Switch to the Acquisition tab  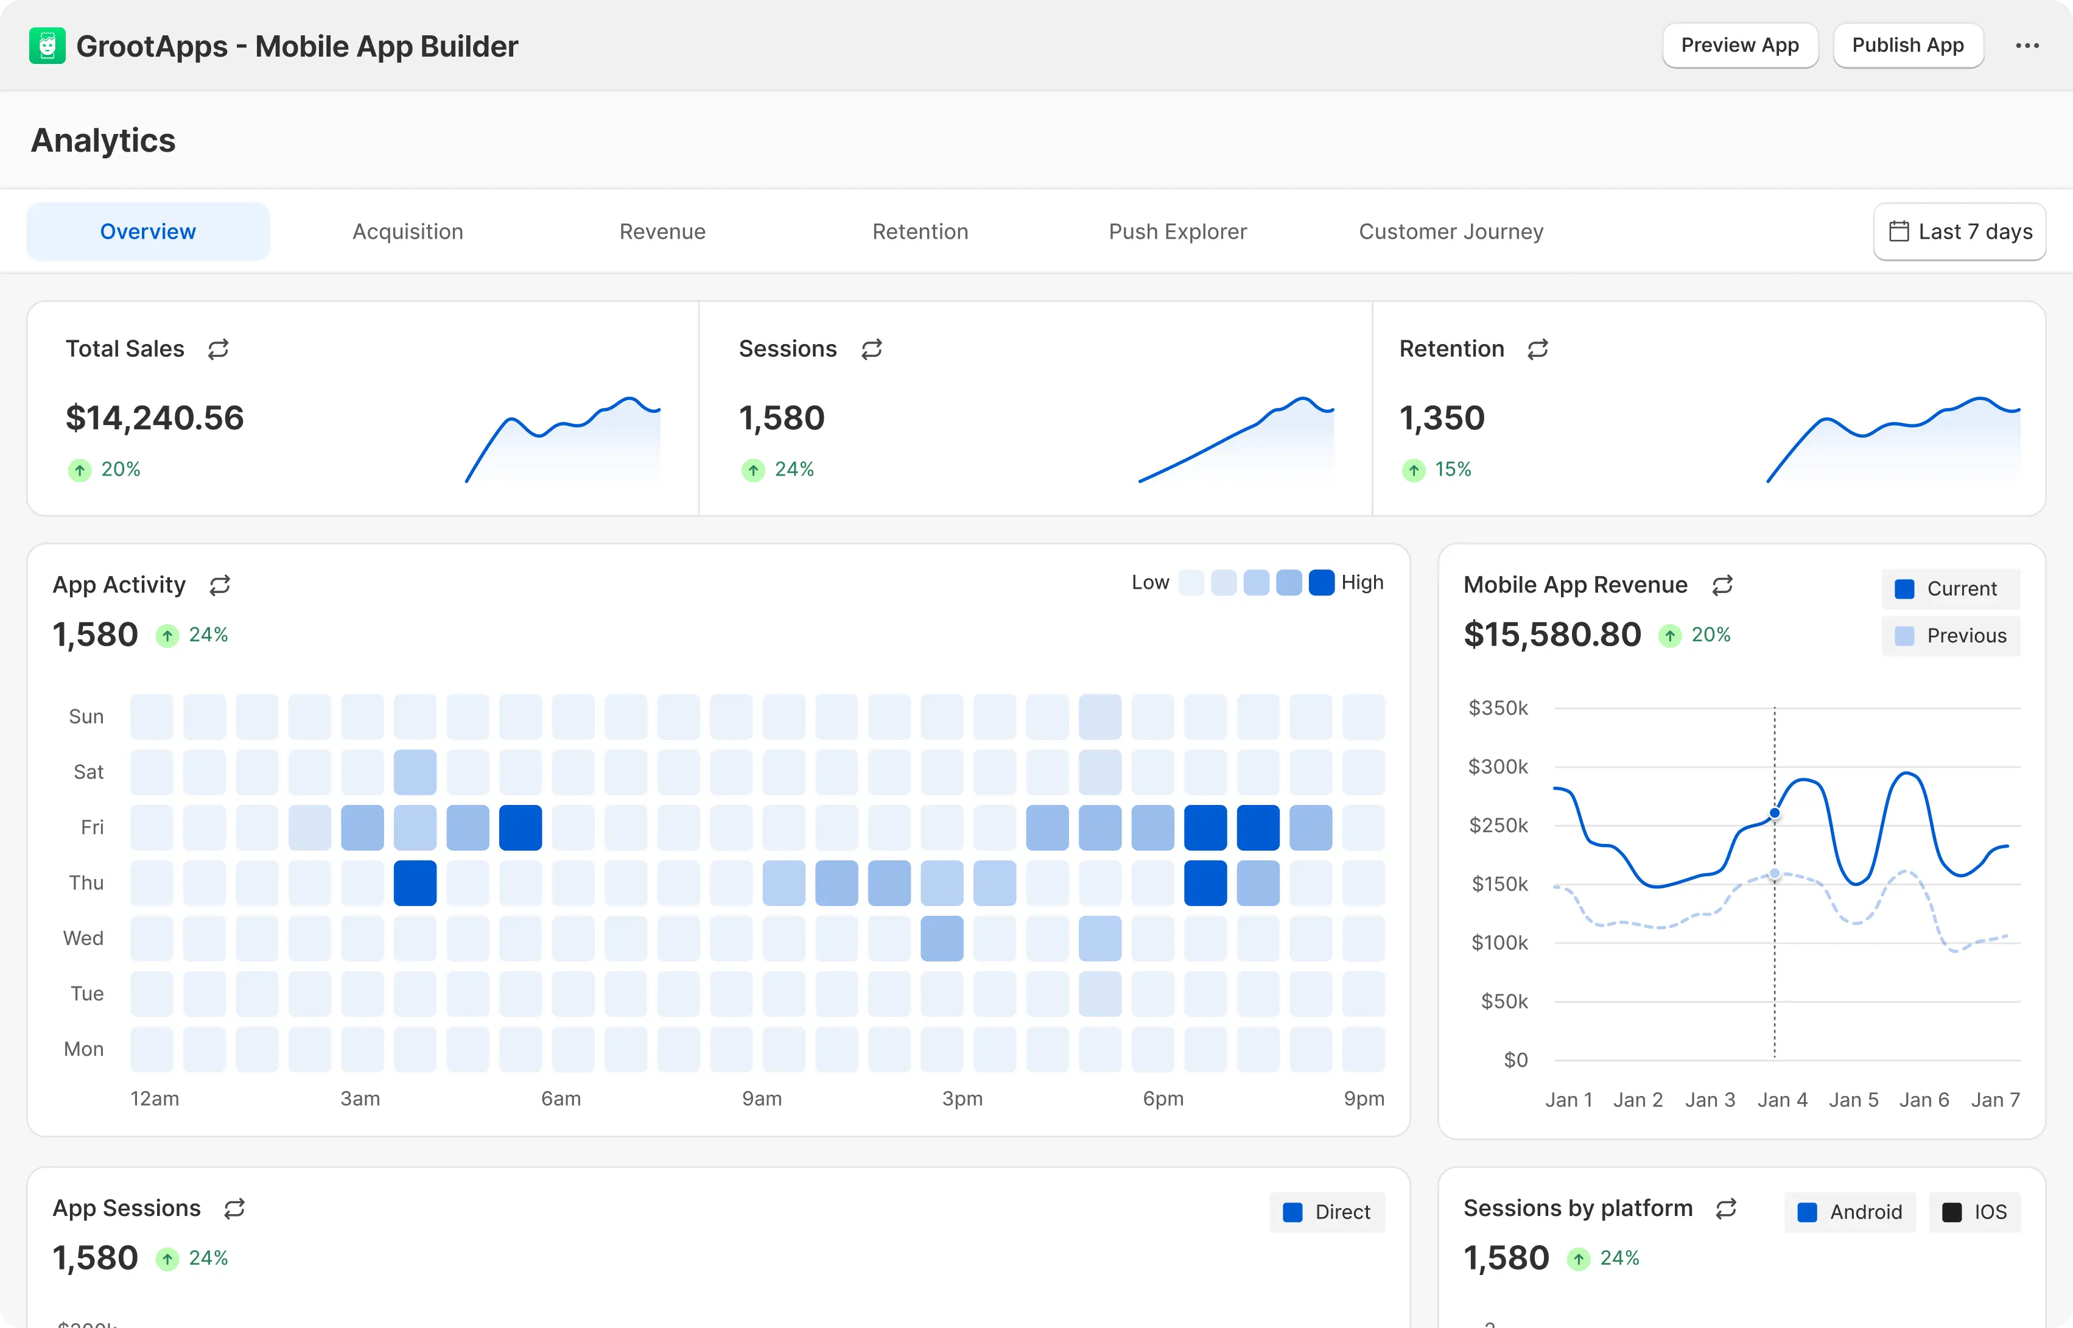(408, 232)
